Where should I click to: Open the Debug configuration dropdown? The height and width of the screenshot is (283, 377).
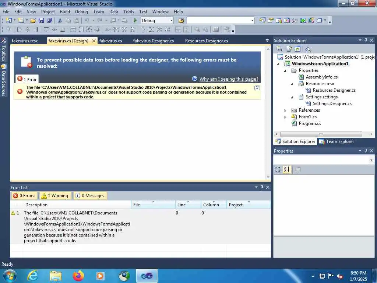171,21
